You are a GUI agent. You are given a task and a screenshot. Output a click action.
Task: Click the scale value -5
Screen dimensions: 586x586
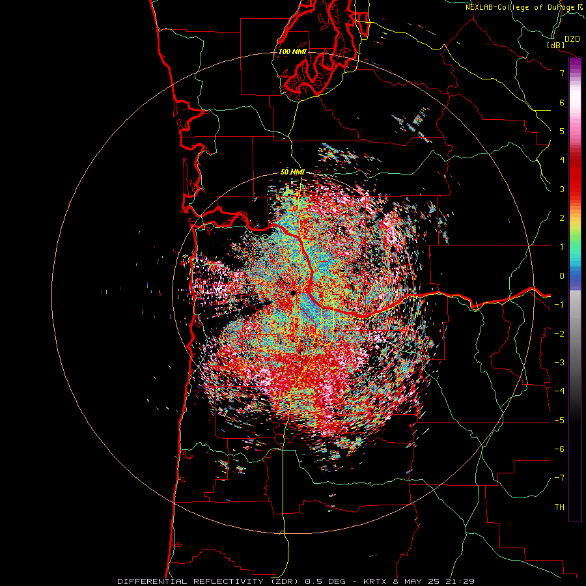coord(559,421)
